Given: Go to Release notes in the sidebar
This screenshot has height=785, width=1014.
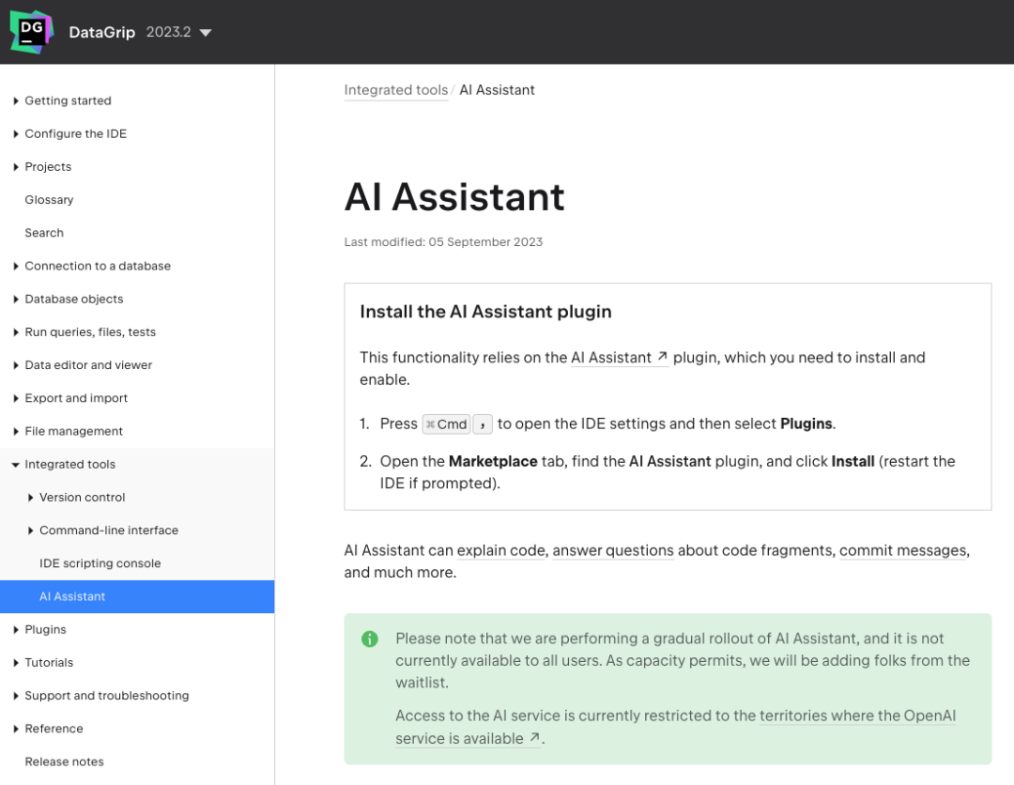Looking at the screenshot, I should [64, 762].
